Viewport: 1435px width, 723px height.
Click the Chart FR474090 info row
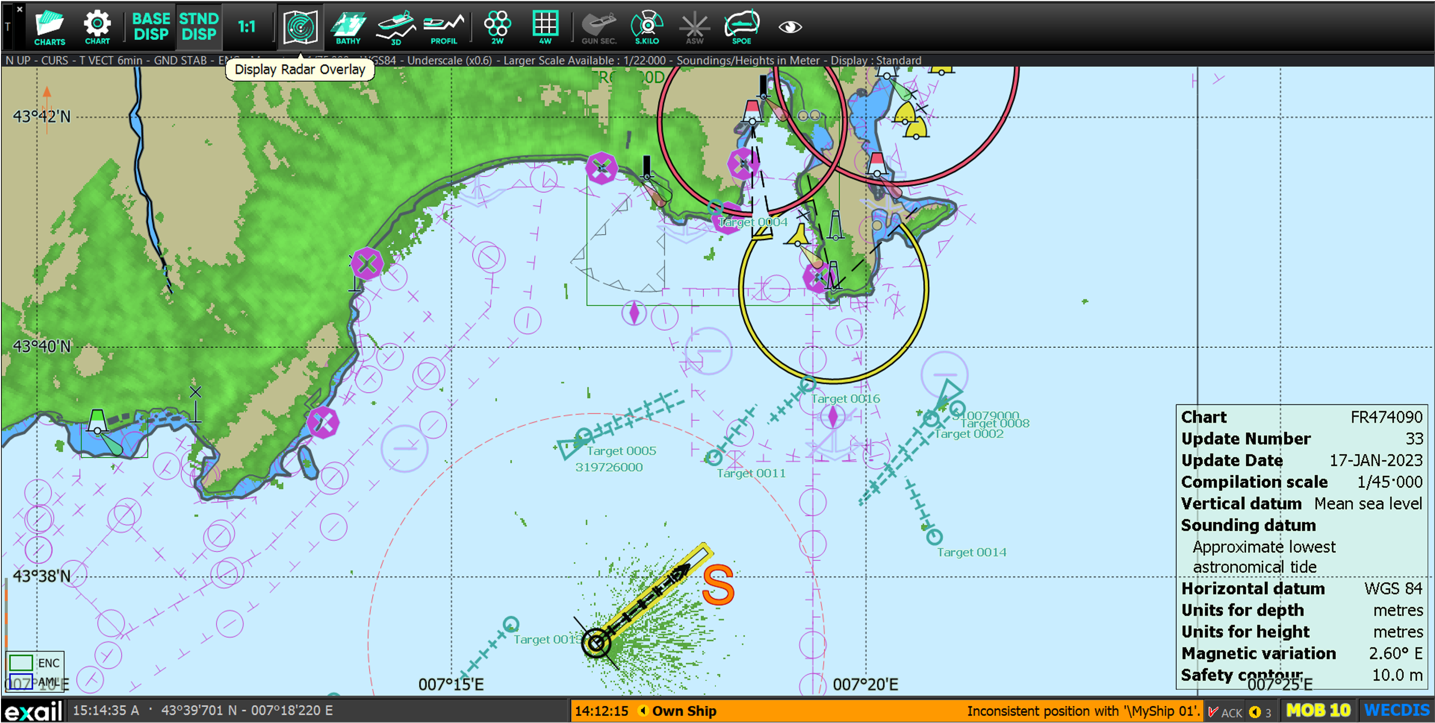[x=1302, y=417]
